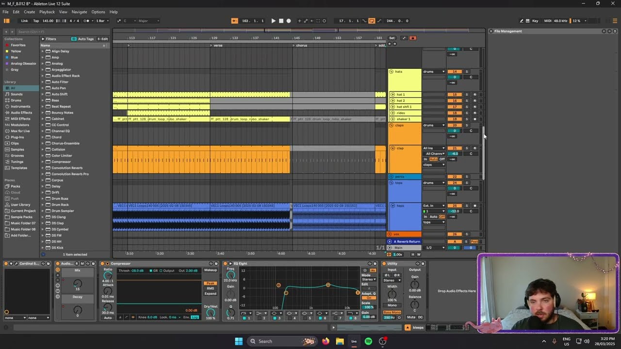Screen dimensions: 621x349
Task: Open the File menu
Action: (5, 12)
